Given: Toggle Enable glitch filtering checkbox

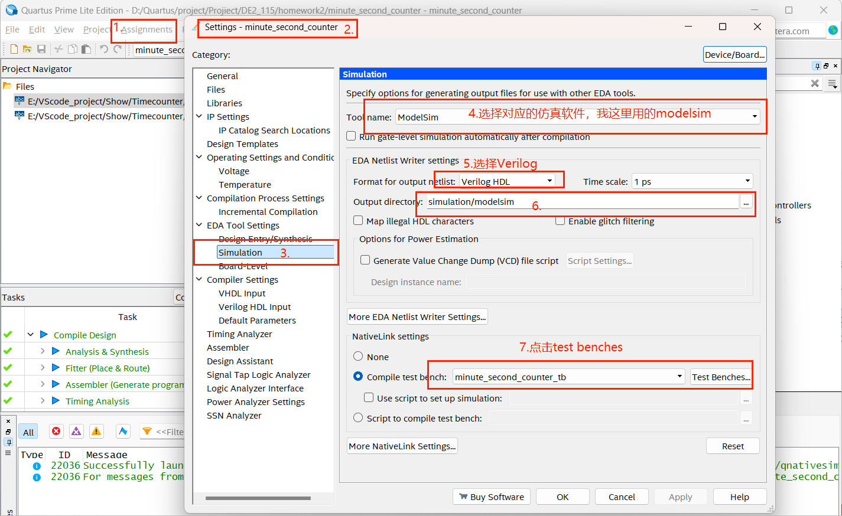Looking at the screenshot, I should tap(560, 221).
